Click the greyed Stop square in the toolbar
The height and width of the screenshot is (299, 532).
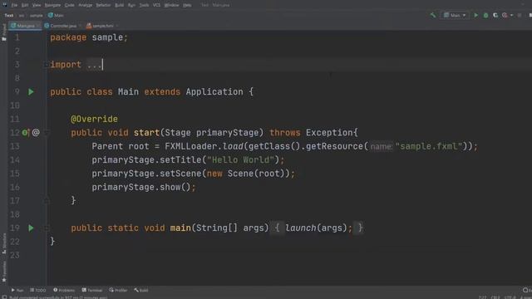[520, 15]
